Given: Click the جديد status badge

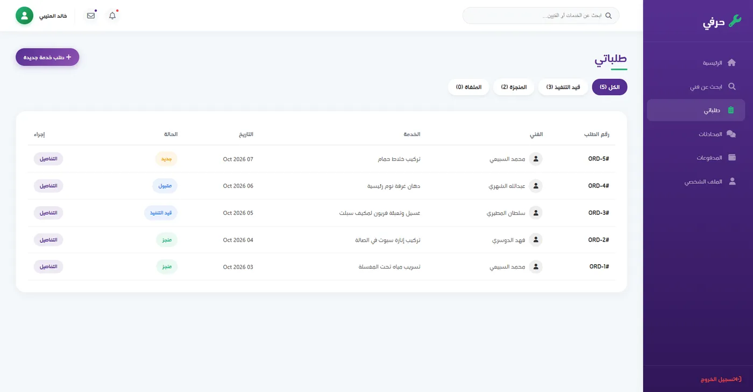Looking at the screenshot, I should click(x=166, y=159).
